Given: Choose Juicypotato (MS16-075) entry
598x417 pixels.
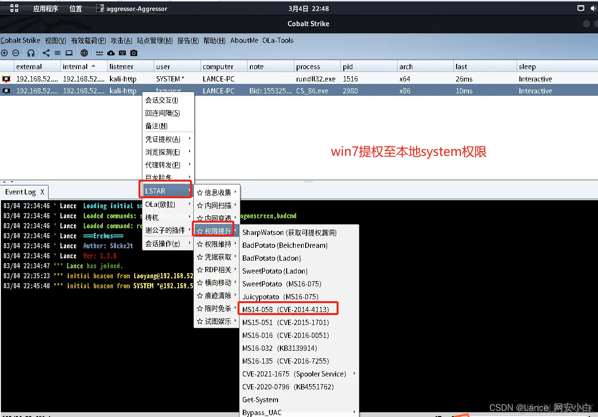Looking at the screenshot, I should coord(299,296).
